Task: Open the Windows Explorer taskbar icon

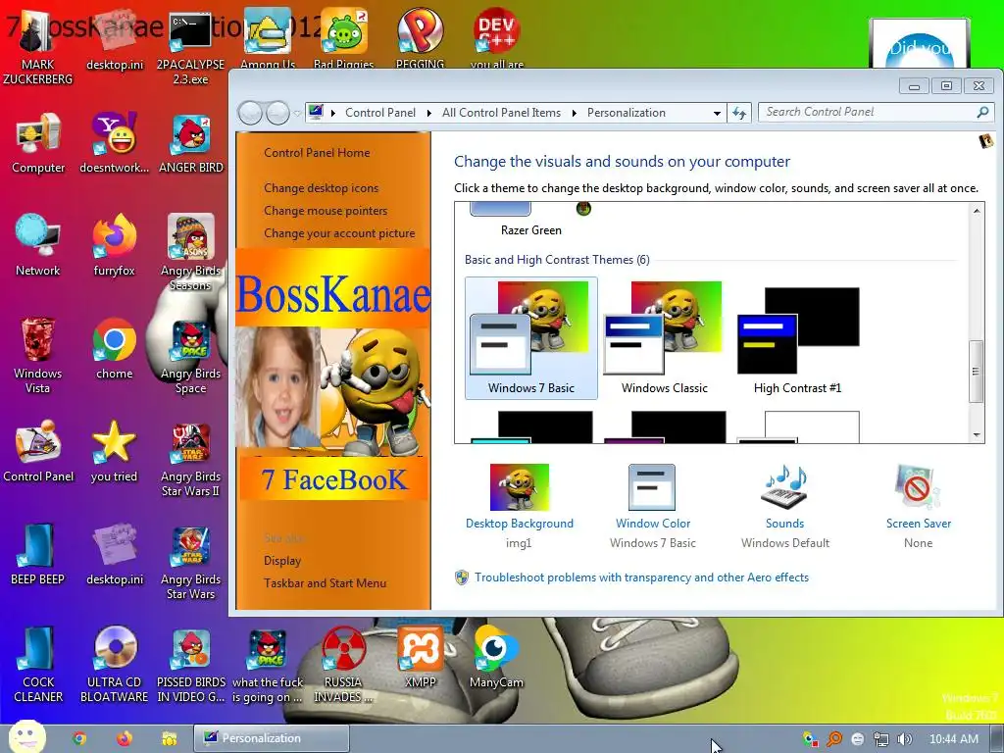Action: tap(169, 738)
